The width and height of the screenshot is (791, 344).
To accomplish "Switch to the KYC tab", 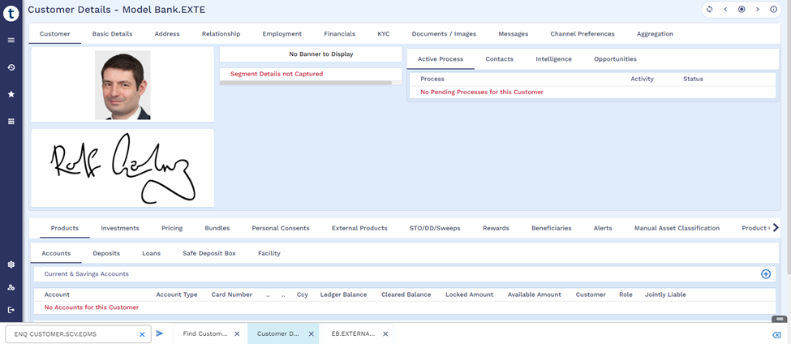I will pos(384,34).
